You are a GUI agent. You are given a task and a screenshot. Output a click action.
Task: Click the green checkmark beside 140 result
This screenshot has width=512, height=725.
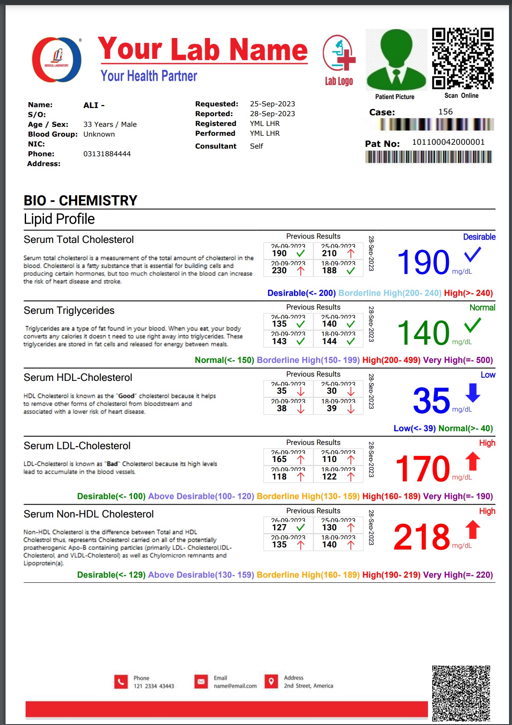pos(472,326)
